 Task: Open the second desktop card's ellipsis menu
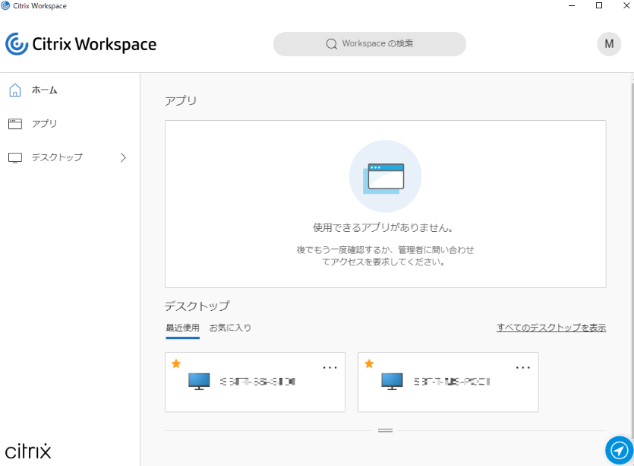tap(523, 368)
